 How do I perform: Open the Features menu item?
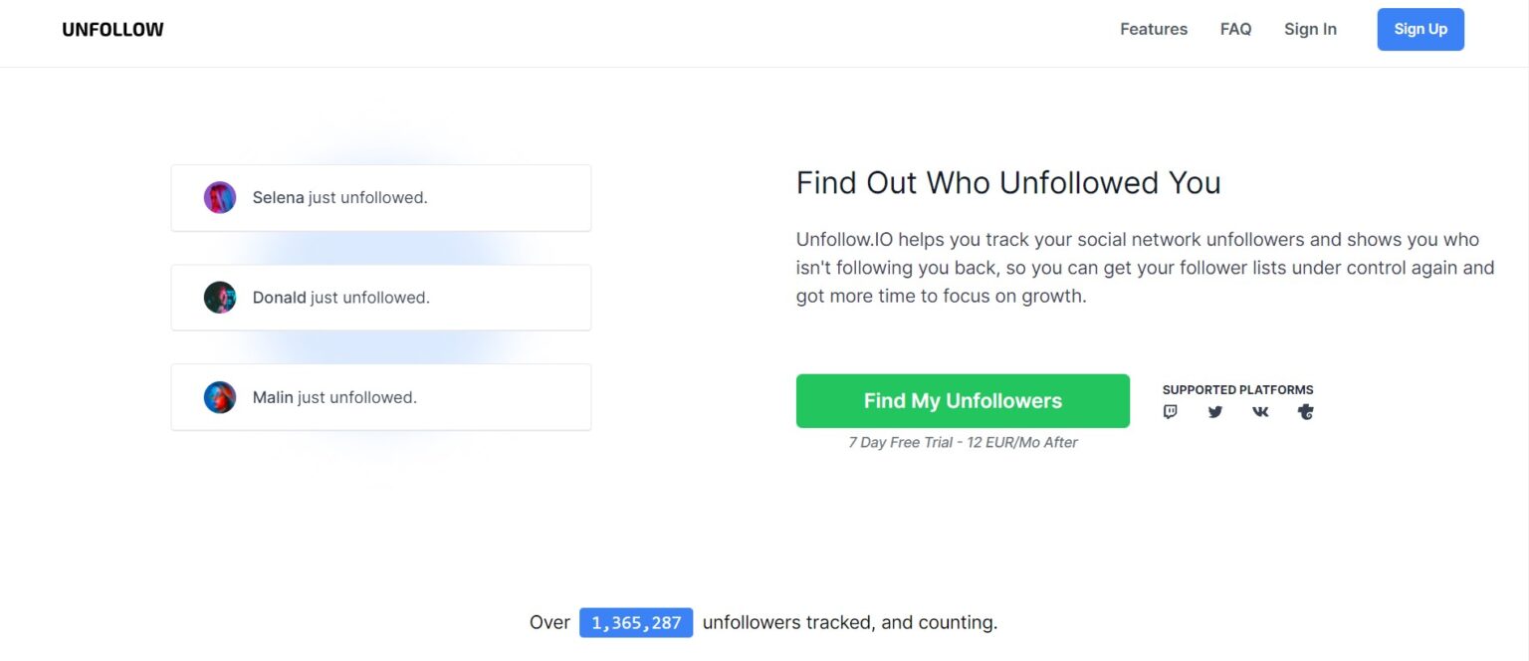[x=1154, y=29]
